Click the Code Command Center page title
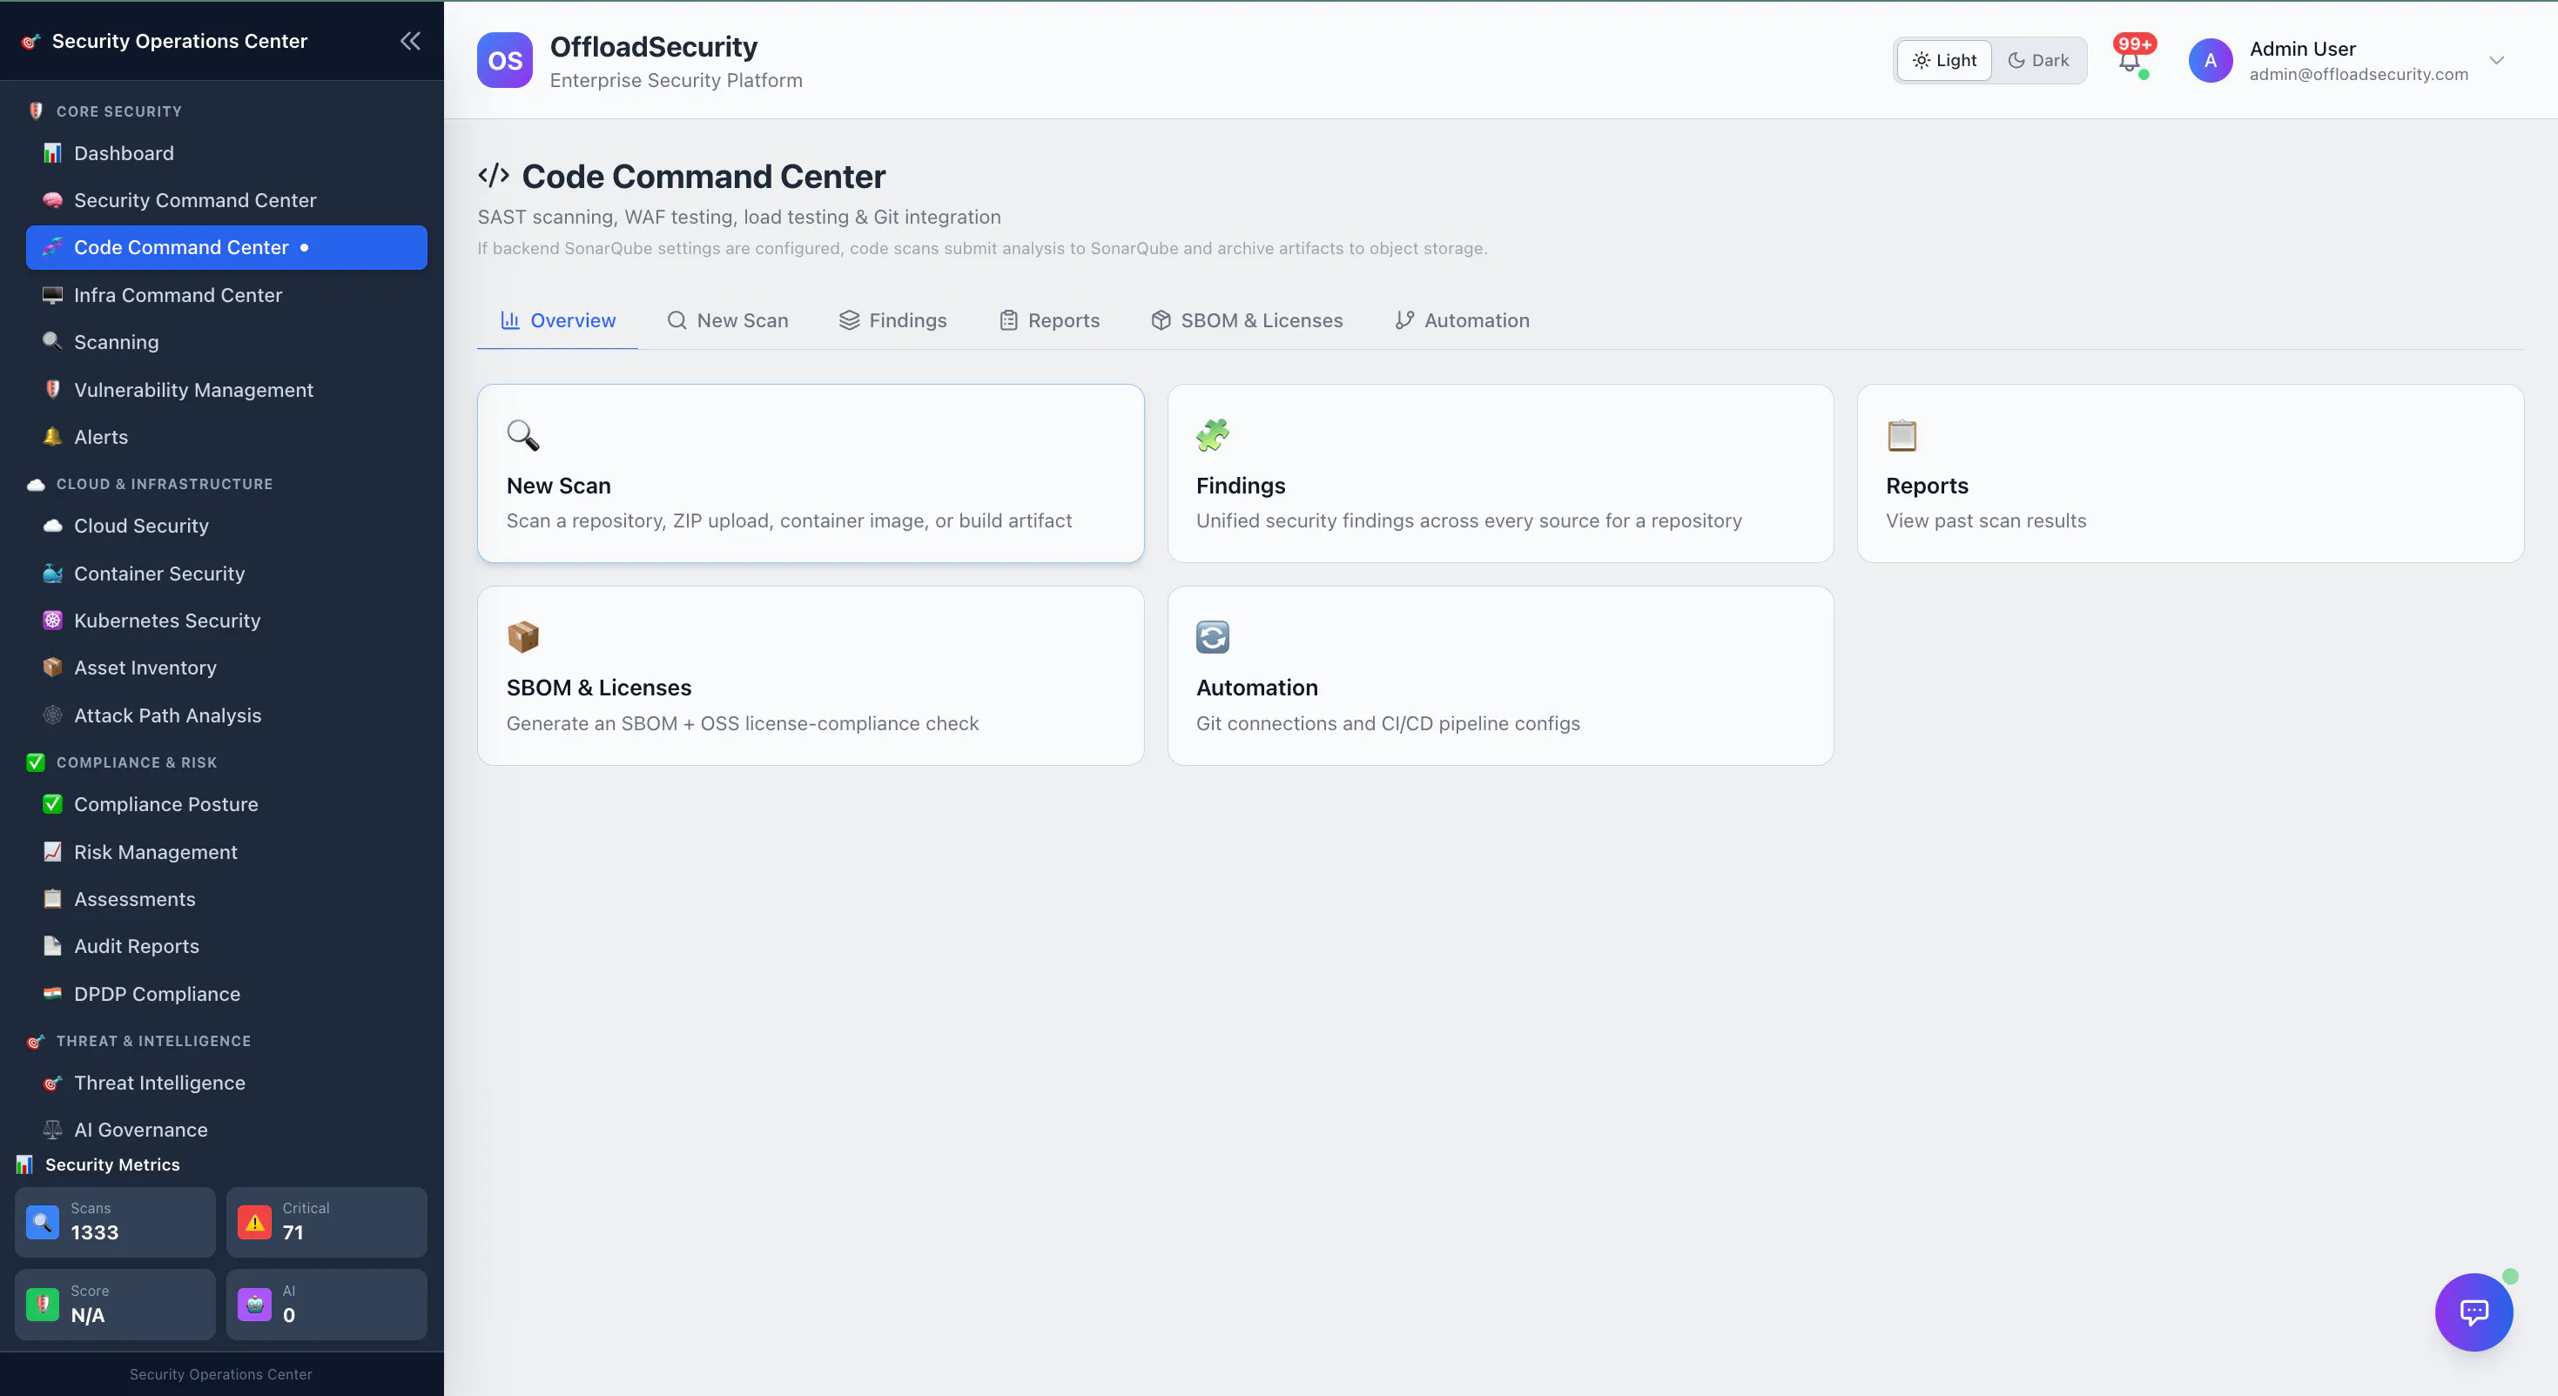This screenshot has width=2558, height=1396. point(703,177)
